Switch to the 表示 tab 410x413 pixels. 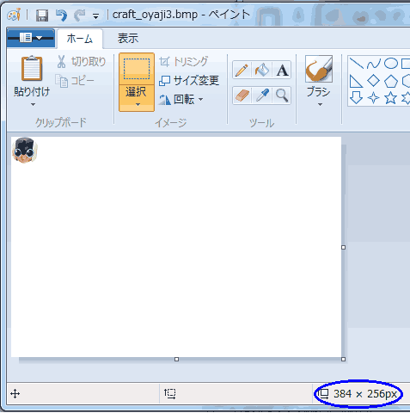click(x=128, y=38)
